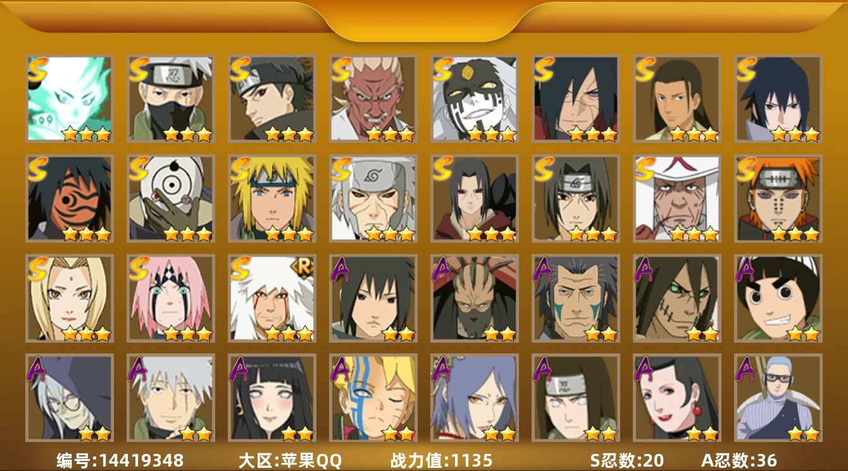The width and height of the screenshot is (848, 471).
Task: Click the account number 14419348 label
Action: click(120, 460)
